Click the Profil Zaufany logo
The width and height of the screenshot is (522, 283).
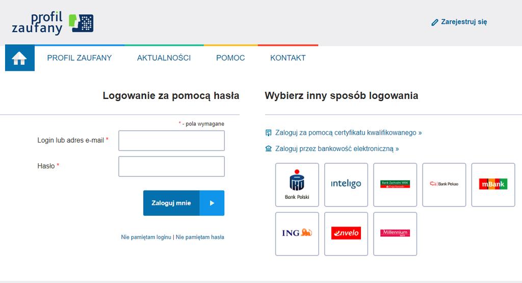pos(53,23)
